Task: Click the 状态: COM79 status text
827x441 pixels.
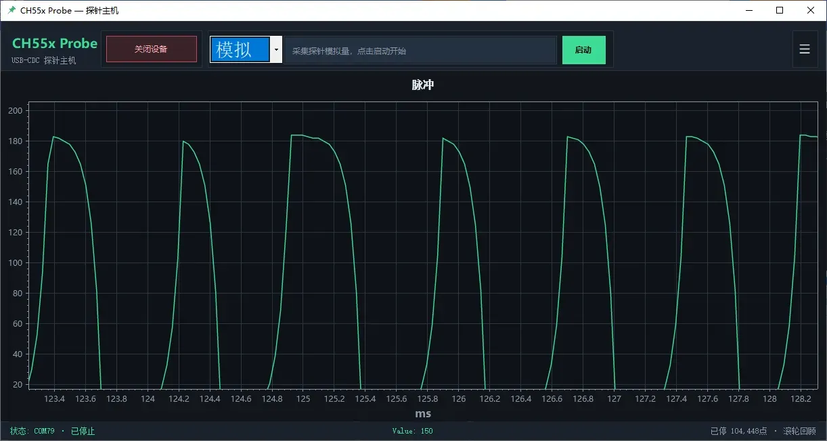Action: pos(32,431)
